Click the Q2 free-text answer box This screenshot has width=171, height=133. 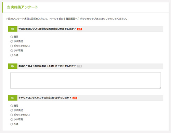[x=85, y=80]
